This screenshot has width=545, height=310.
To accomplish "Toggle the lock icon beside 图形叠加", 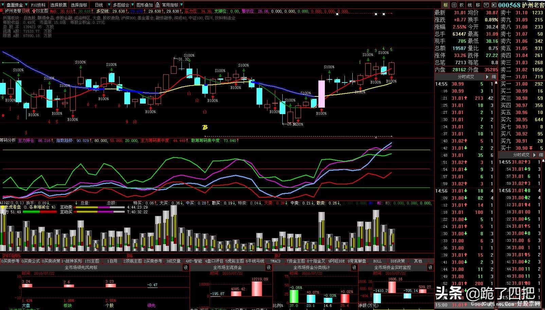I will tap(157, 5).
